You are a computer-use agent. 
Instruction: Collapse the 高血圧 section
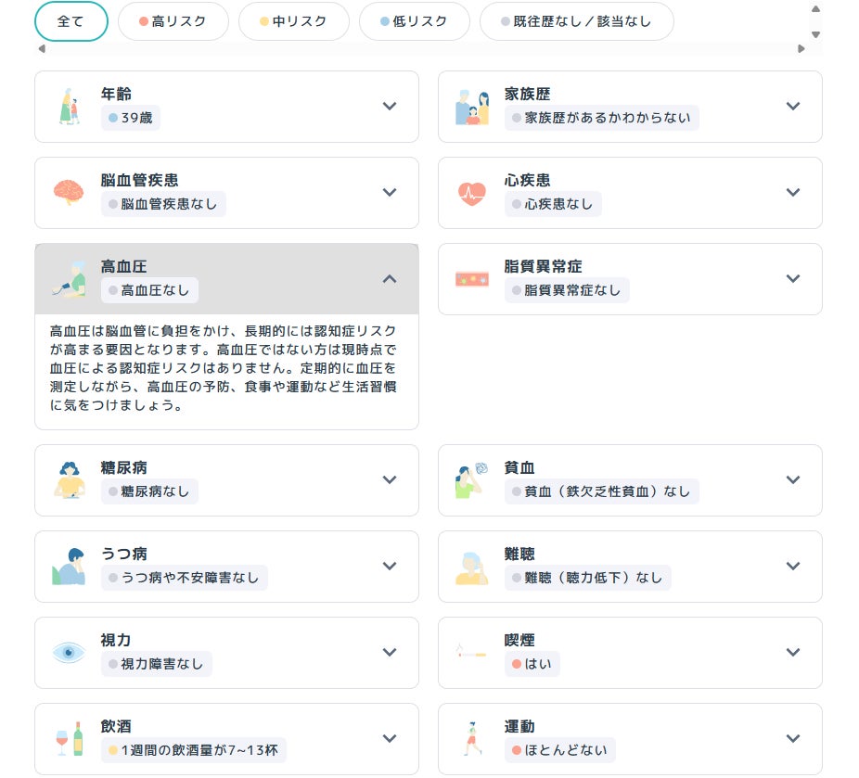390,278
